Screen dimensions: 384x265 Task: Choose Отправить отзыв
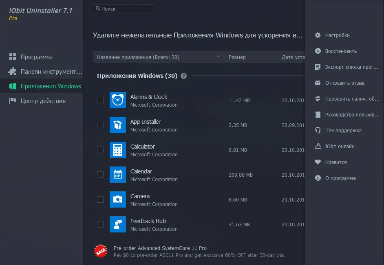click(344, 83)
